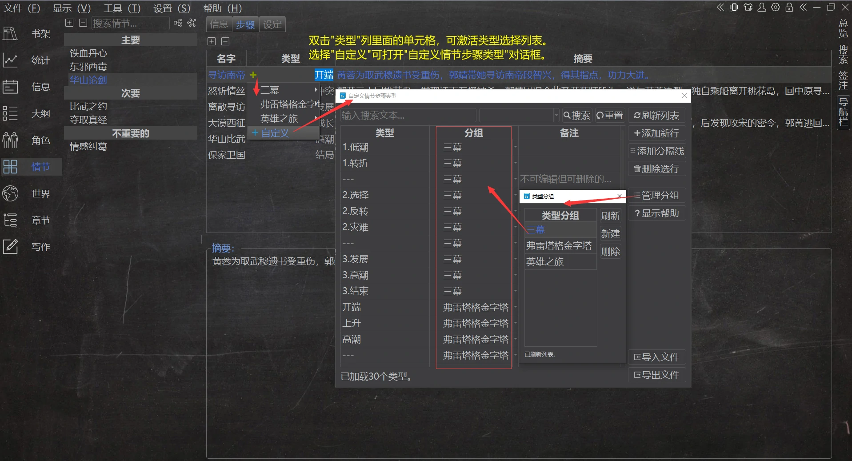Viewport: 852px width, 461px height.
Task: Open the 信息 calendar-style sidebar icon
Action: [10, 87]
